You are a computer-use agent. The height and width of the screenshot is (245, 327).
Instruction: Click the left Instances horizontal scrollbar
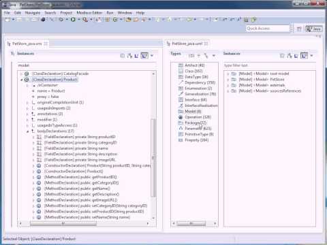coord(63,223)
